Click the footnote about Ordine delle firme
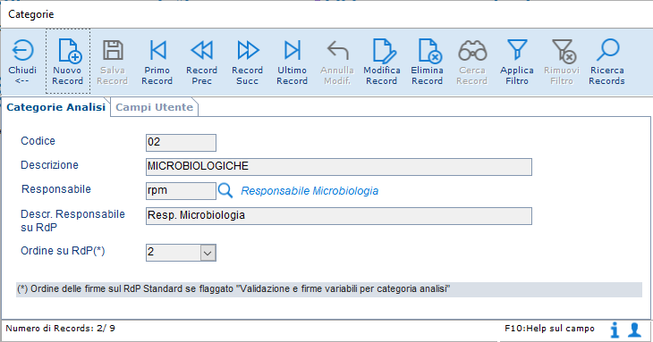The height and width of the screenshot is (342, 653). tap(329, 289)
